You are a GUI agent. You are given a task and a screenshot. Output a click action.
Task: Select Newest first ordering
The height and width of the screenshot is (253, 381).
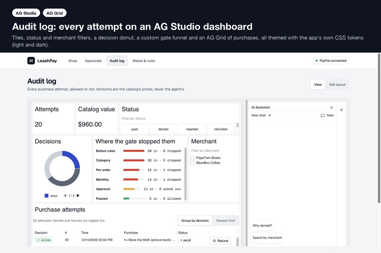pos(225,220)
